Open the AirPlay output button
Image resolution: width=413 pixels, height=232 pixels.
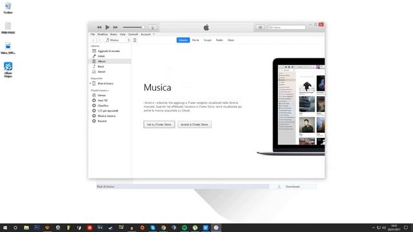pos(152,27)
